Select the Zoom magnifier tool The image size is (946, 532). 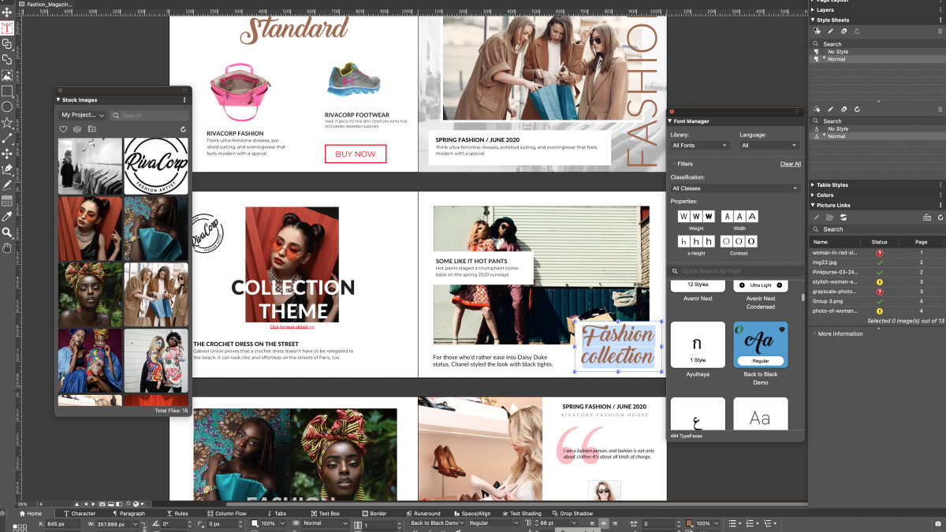point(7,233)
